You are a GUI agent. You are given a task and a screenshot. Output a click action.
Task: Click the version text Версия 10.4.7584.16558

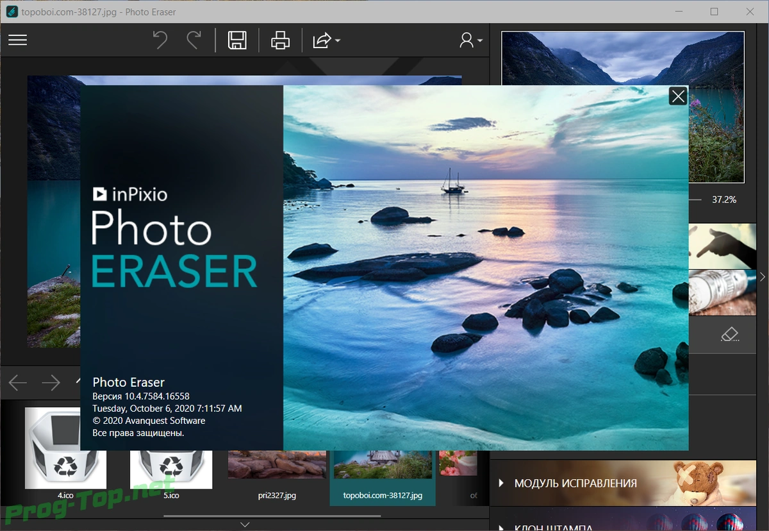coord(141,396)
